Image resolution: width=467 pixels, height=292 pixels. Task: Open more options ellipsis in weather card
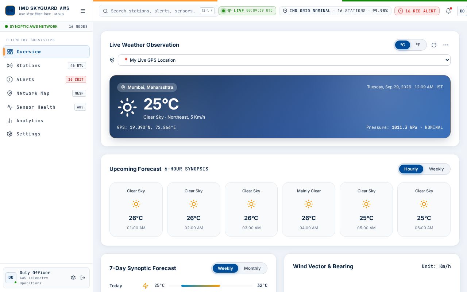tap(446, 45)
